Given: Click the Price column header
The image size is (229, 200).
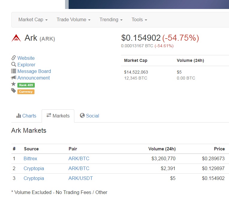Looking at the screenshot, I should (x=219, y=149).
